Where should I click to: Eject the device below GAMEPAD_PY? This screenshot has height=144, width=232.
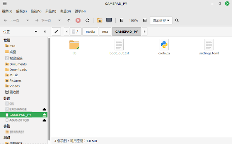(44, 120)
